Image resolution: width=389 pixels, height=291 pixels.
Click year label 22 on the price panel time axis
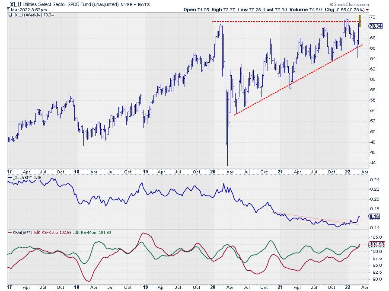[x=348, y=172]
